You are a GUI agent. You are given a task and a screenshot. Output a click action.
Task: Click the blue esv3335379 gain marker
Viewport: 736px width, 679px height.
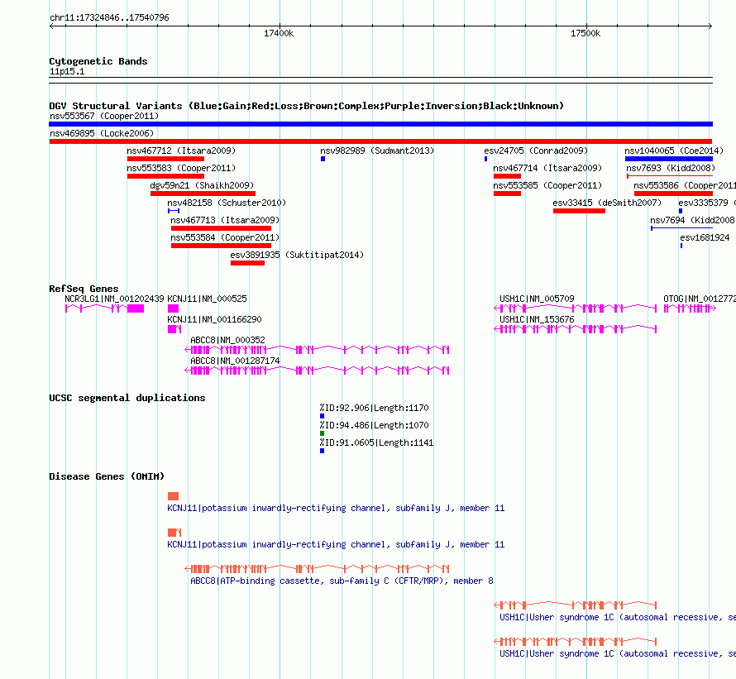(x=681, y=211)
